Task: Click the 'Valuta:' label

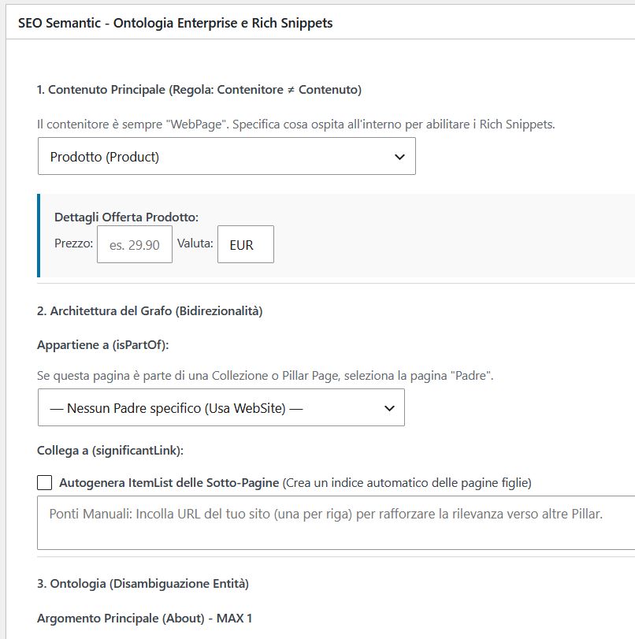Action: coord(195,243)
